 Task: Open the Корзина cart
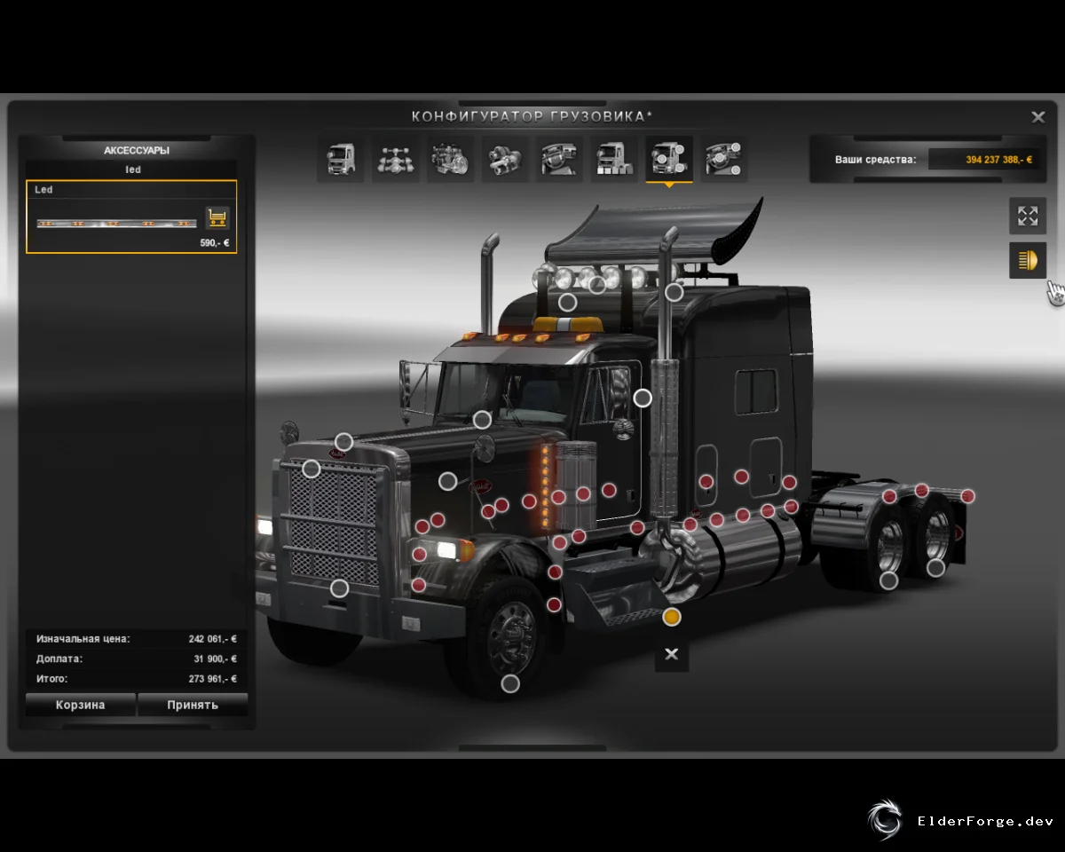(x=81, y=705)
